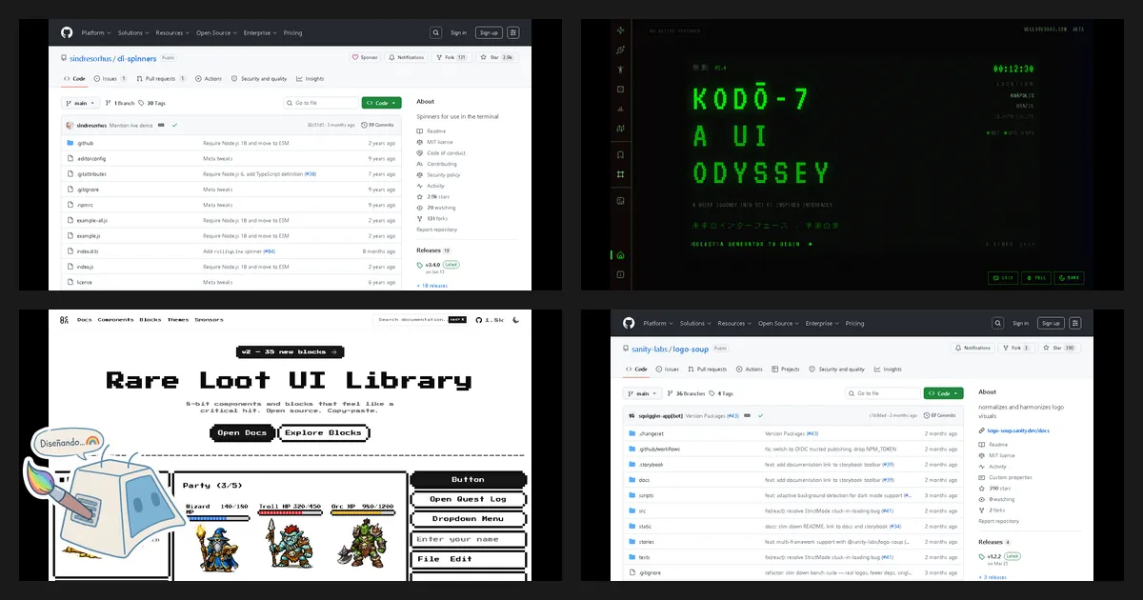This screenshot has width=1143, height=600.
Task: Click green home icon in KODO-7 sidebar
Action: tap(620, 255)
